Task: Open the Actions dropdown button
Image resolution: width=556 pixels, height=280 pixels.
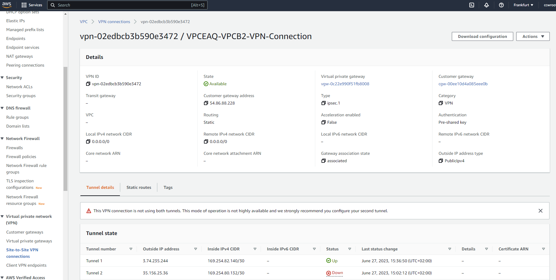Action: pyautogui.click(x=533, y=36)
